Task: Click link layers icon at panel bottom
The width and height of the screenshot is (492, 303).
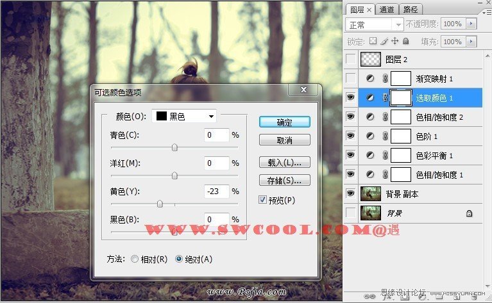Action: (369, 296)
